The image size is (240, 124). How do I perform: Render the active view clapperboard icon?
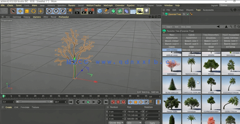77,11
